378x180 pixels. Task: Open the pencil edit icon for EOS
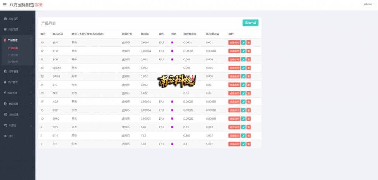[243, 127]
